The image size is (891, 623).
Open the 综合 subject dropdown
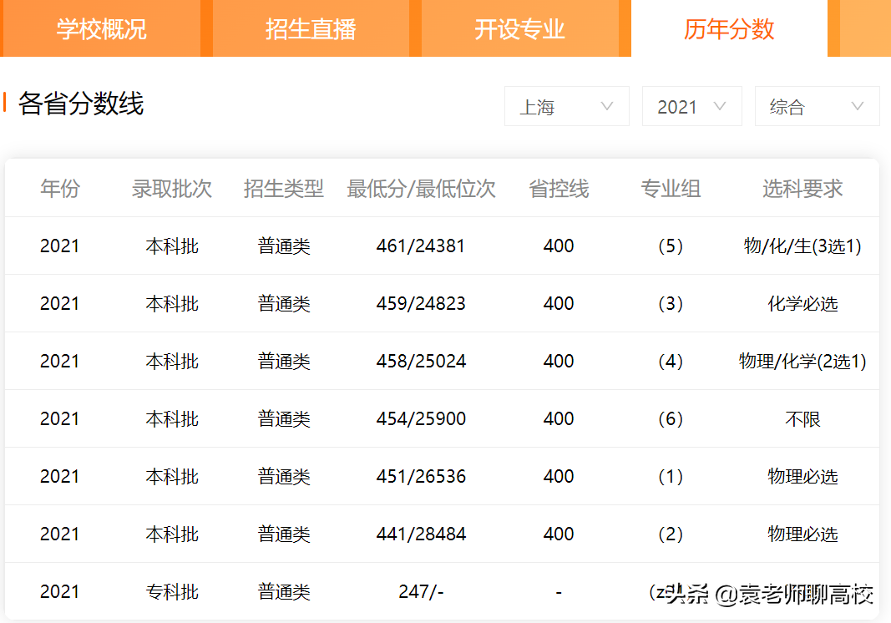(817, 106)
